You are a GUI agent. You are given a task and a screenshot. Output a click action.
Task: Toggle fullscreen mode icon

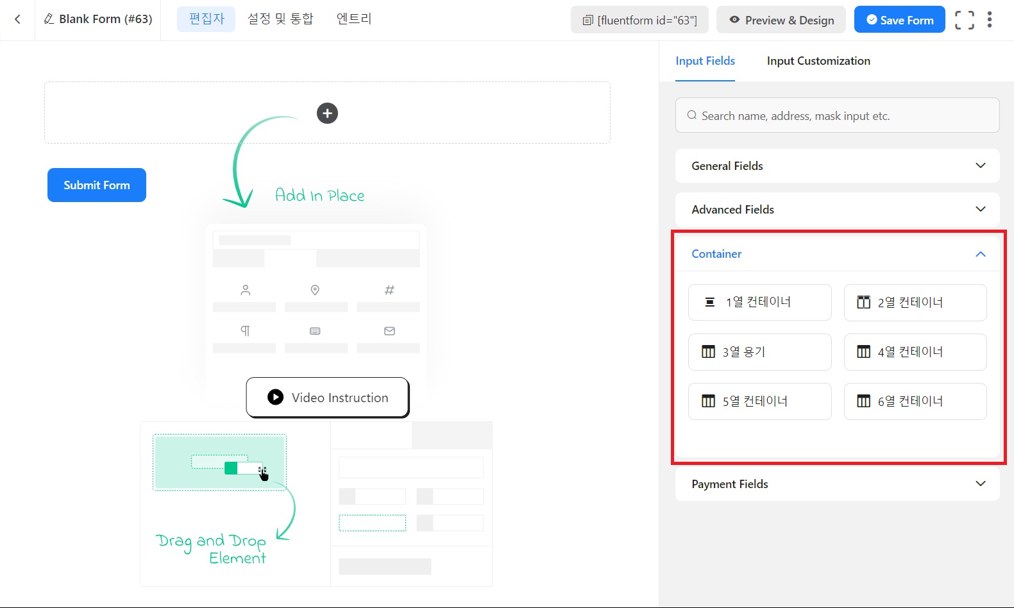[964, 20]
